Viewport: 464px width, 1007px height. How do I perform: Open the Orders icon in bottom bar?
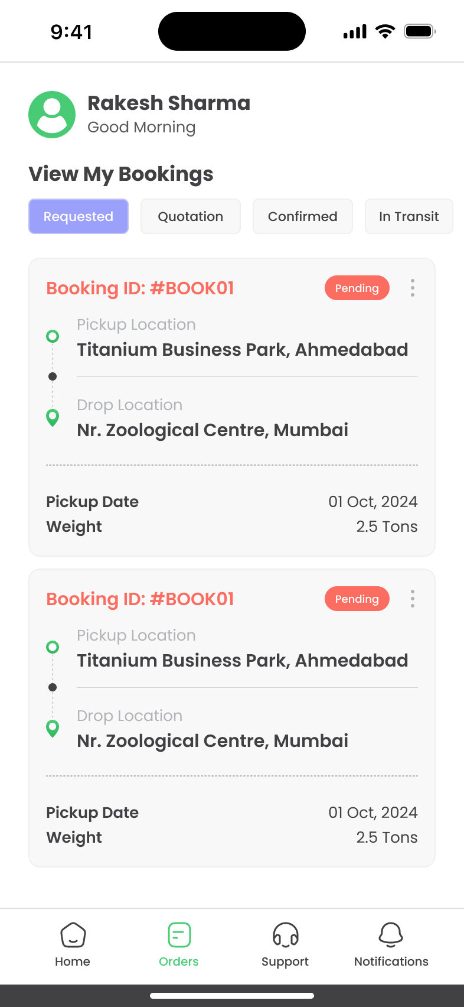(x=179, y=935)
